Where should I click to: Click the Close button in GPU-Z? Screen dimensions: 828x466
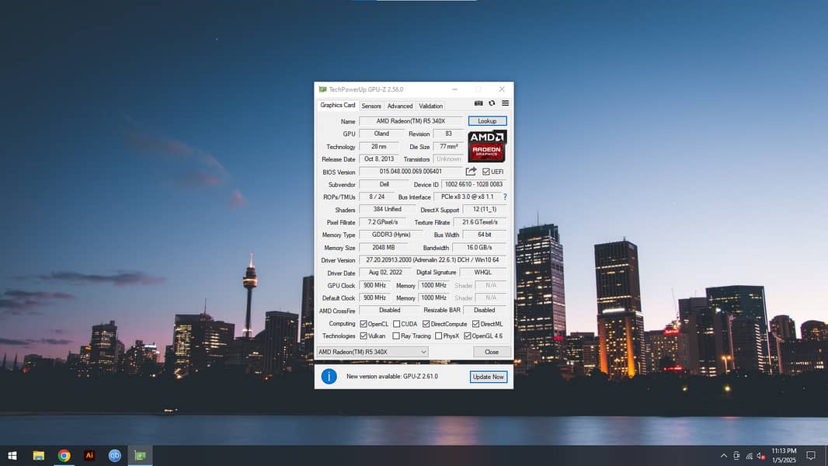pos(491,352)
